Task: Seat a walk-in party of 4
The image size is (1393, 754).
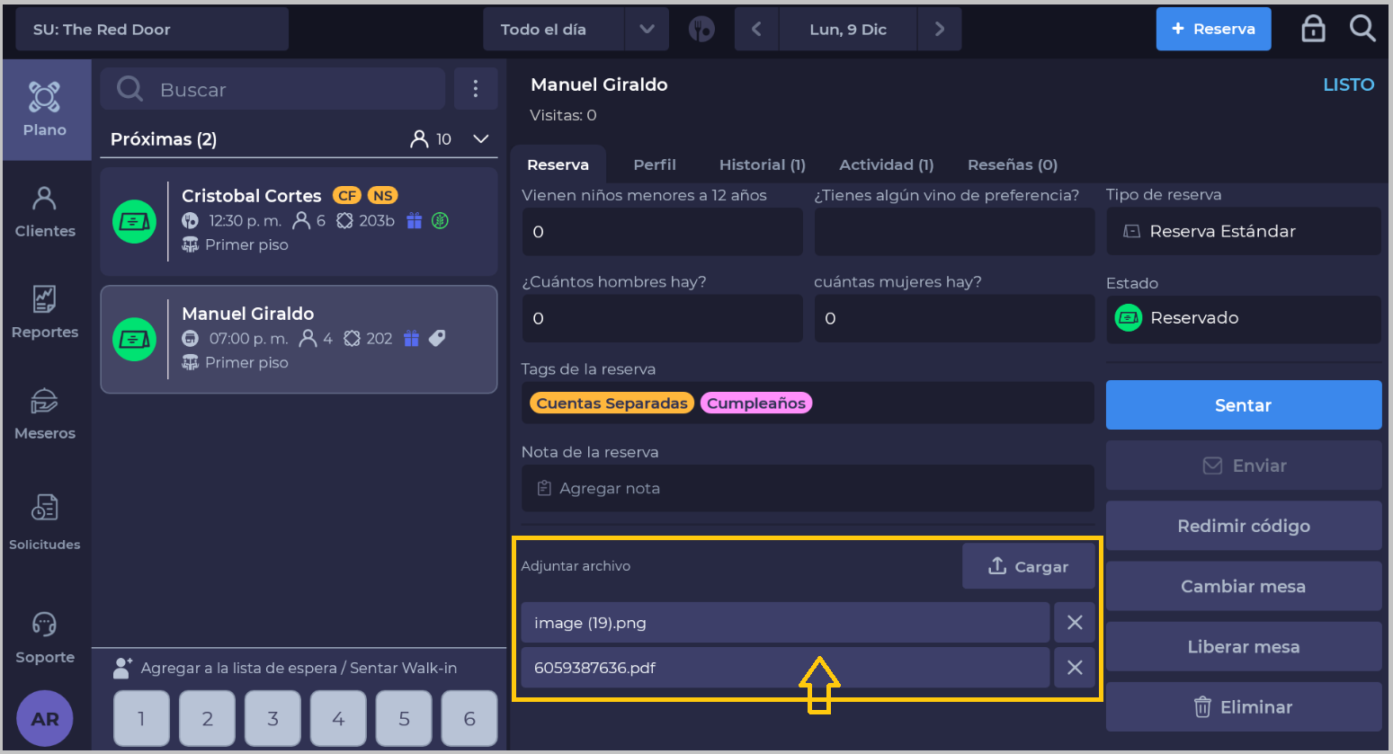Action: coord(338,718)
